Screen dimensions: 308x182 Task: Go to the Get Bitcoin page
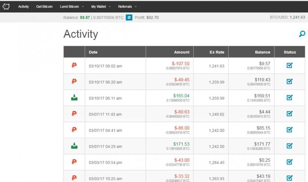click(44, 7)
